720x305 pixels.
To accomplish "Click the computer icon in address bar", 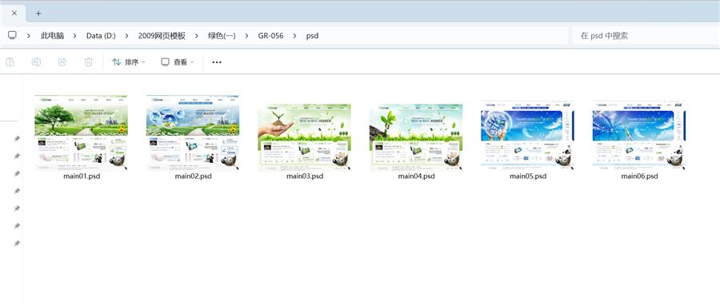I will (x=12, y=35).
